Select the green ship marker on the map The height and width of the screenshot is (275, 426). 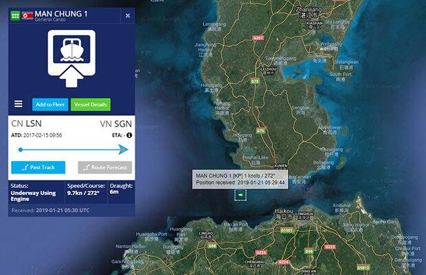click(240, 195)
